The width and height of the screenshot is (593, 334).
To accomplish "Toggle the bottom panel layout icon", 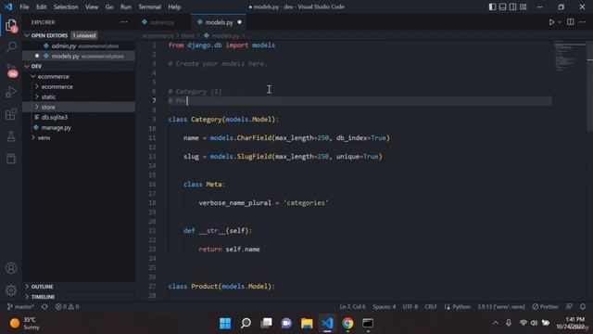I will click(502, 6).
